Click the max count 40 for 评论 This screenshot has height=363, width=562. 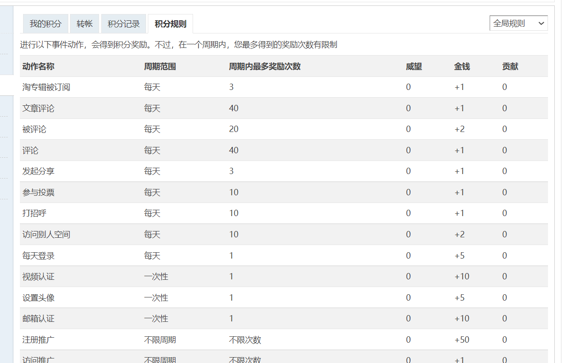pos(234,151)
